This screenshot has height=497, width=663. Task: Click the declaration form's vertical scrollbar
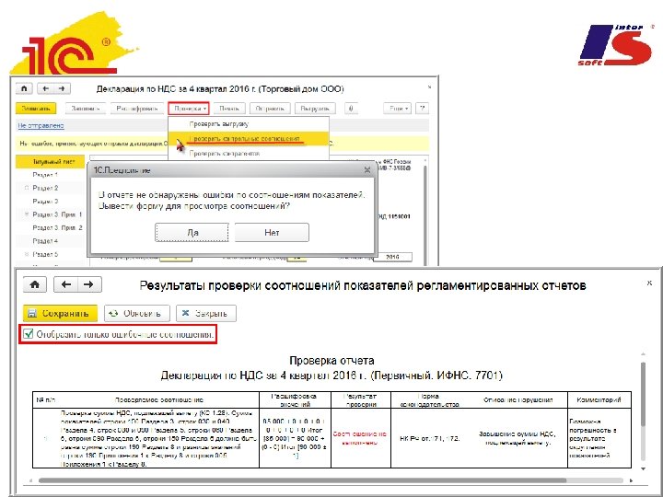[425, 212]
